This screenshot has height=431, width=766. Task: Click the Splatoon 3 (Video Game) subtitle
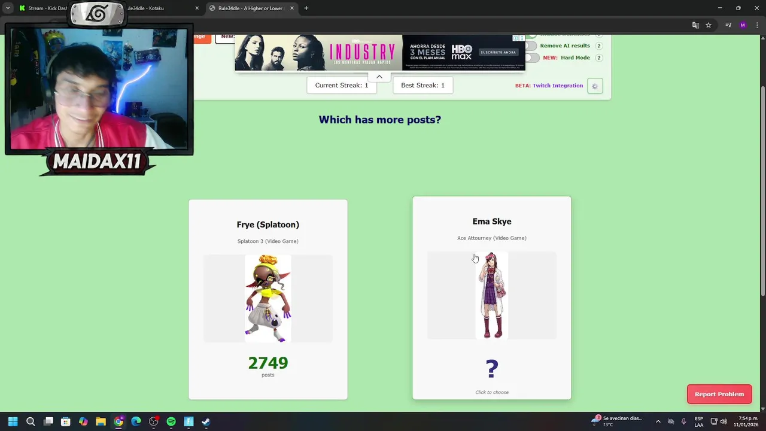[268, 241]
